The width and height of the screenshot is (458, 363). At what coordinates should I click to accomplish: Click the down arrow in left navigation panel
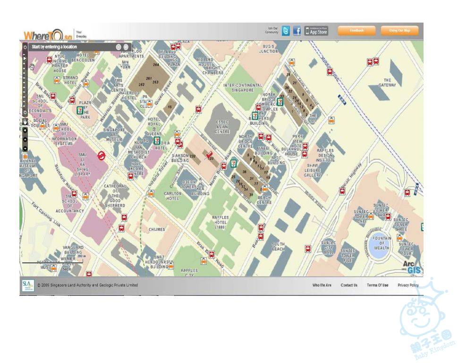click(x=25, y=148)
